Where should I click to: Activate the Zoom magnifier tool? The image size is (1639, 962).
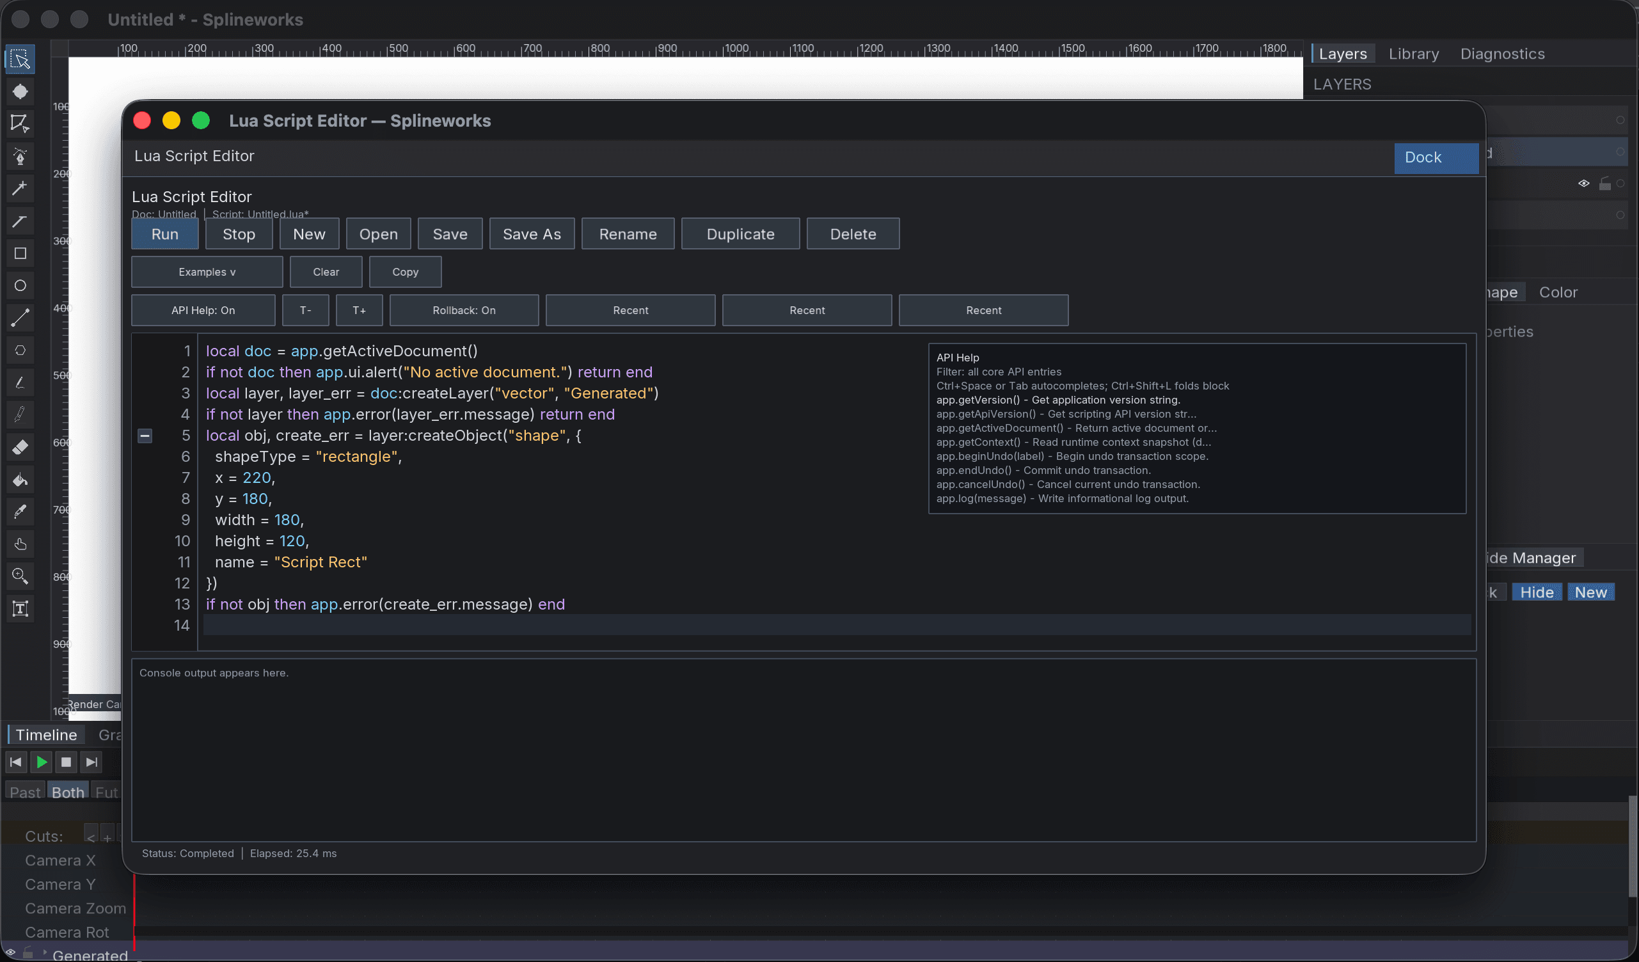coord(20,576)
